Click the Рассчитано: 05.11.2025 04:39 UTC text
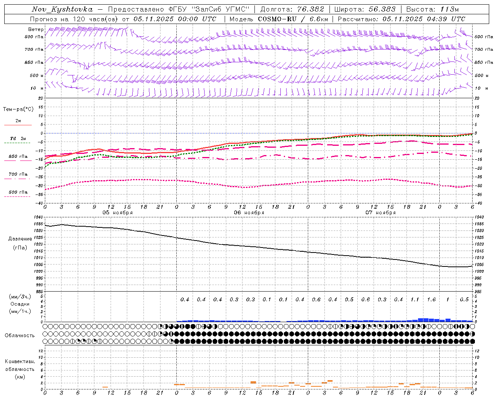 coord(401,19)
